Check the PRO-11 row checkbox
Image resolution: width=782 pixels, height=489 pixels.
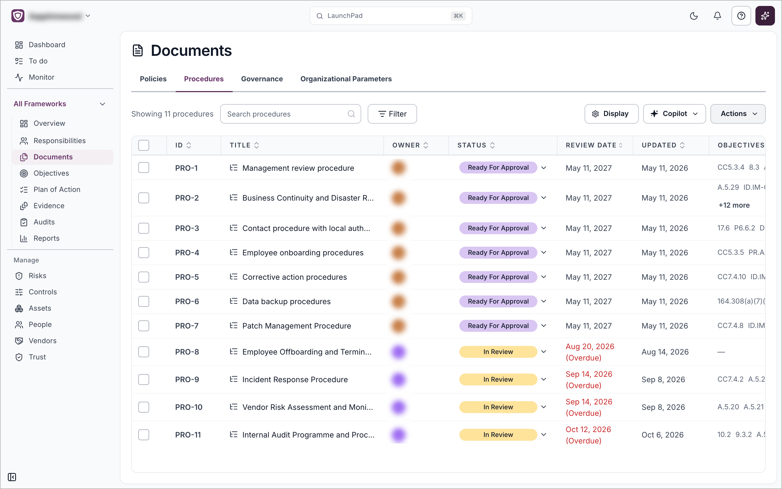(x=144, y=435)
